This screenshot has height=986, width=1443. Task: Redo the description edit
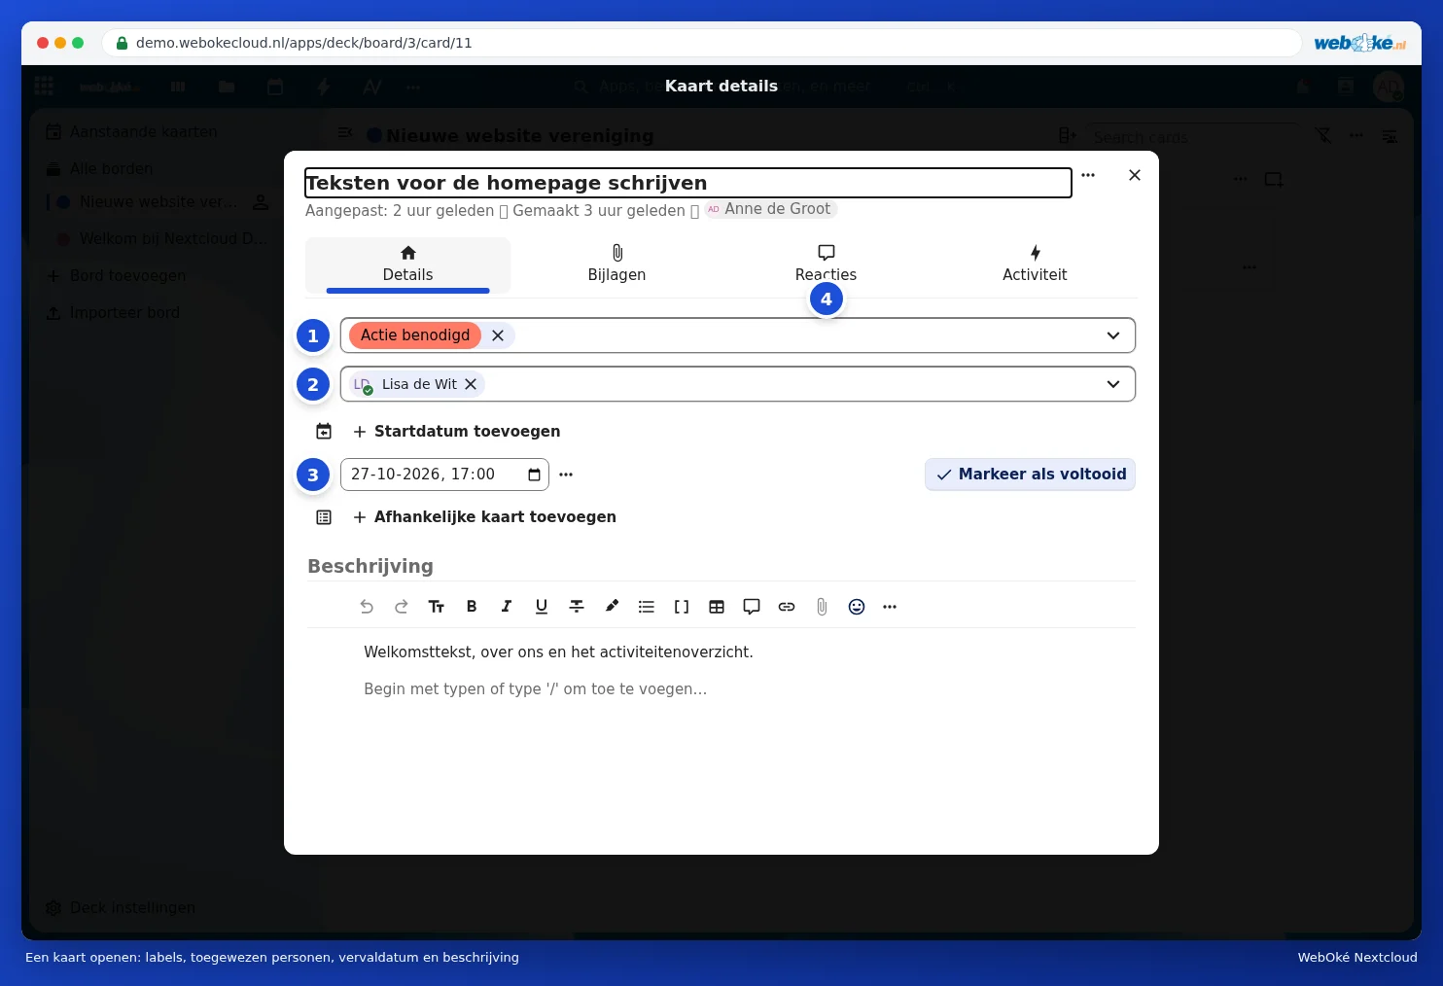coord(402,607)
